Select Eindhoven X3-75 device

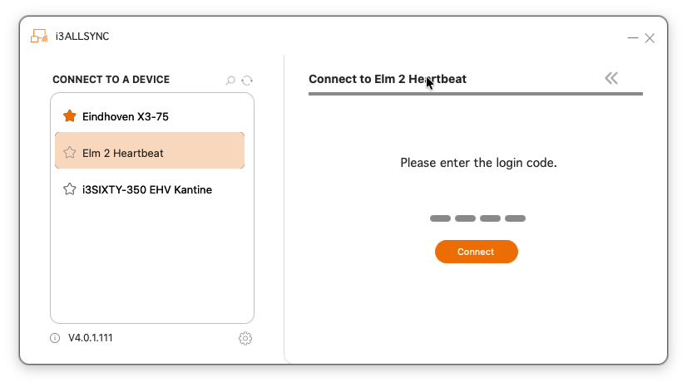(x=126, y=116)
